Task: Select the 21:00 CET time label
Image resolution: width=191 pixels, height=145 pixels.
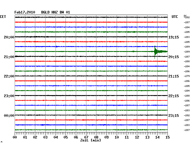Action: 9,57
